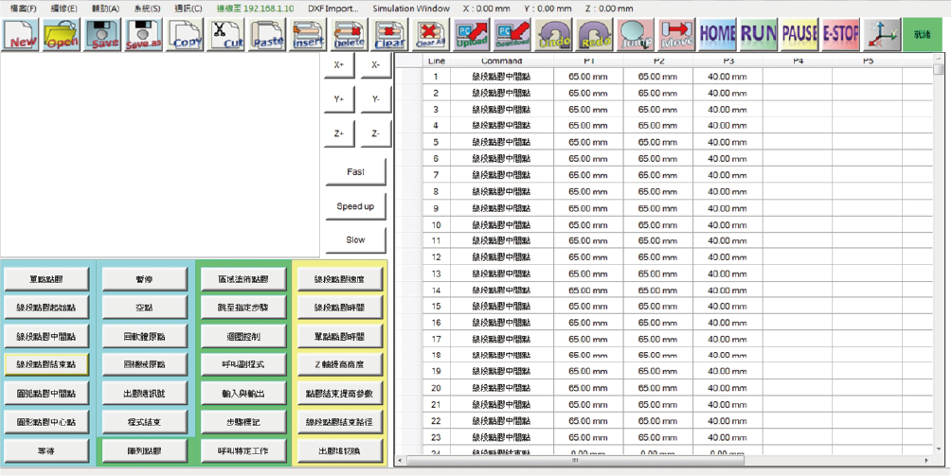
Task: Click the Undo arrow icon
Action: (x=554, y=35)
